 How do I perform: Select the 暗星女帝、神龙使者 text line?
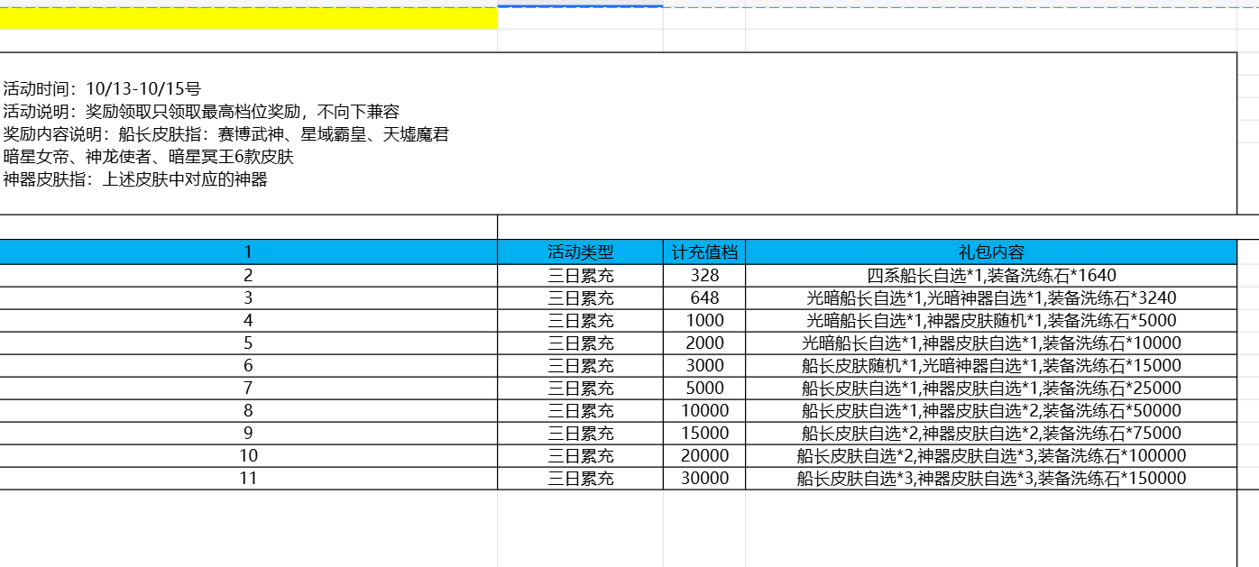pos(148,157)
